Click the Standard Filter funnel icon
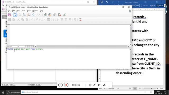169x95 pixels. [x=70, y=20]
